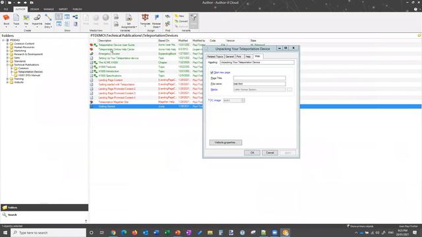
Task: Expand the Marketing folder node
Action: (7, 51)
